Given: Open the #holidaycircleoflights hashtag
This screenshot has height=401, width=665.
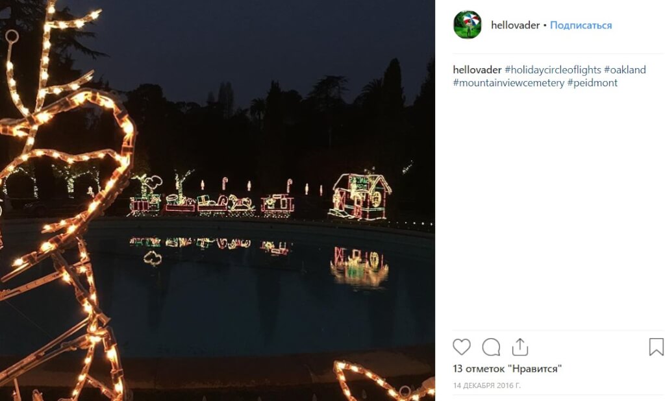Looking at the screenshot, I should tap(553, 70).
